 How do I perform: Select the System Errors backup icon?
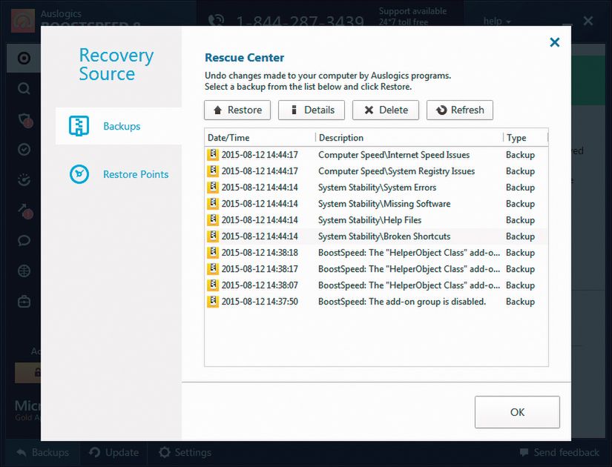click(213, 188)
